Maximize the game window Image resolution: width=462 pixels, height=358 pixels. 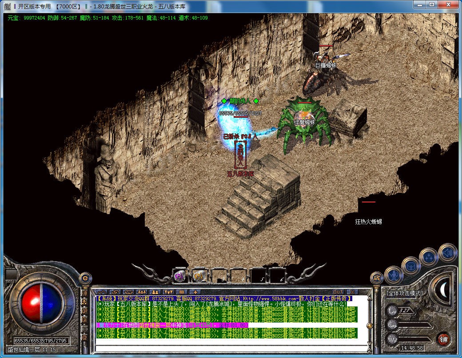click(432, 4)
